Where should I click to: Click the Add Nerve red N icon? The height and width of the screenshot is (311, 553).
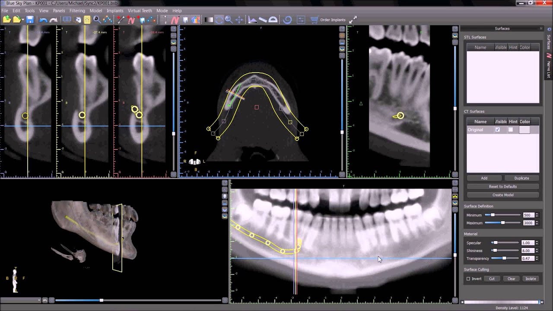131,19
